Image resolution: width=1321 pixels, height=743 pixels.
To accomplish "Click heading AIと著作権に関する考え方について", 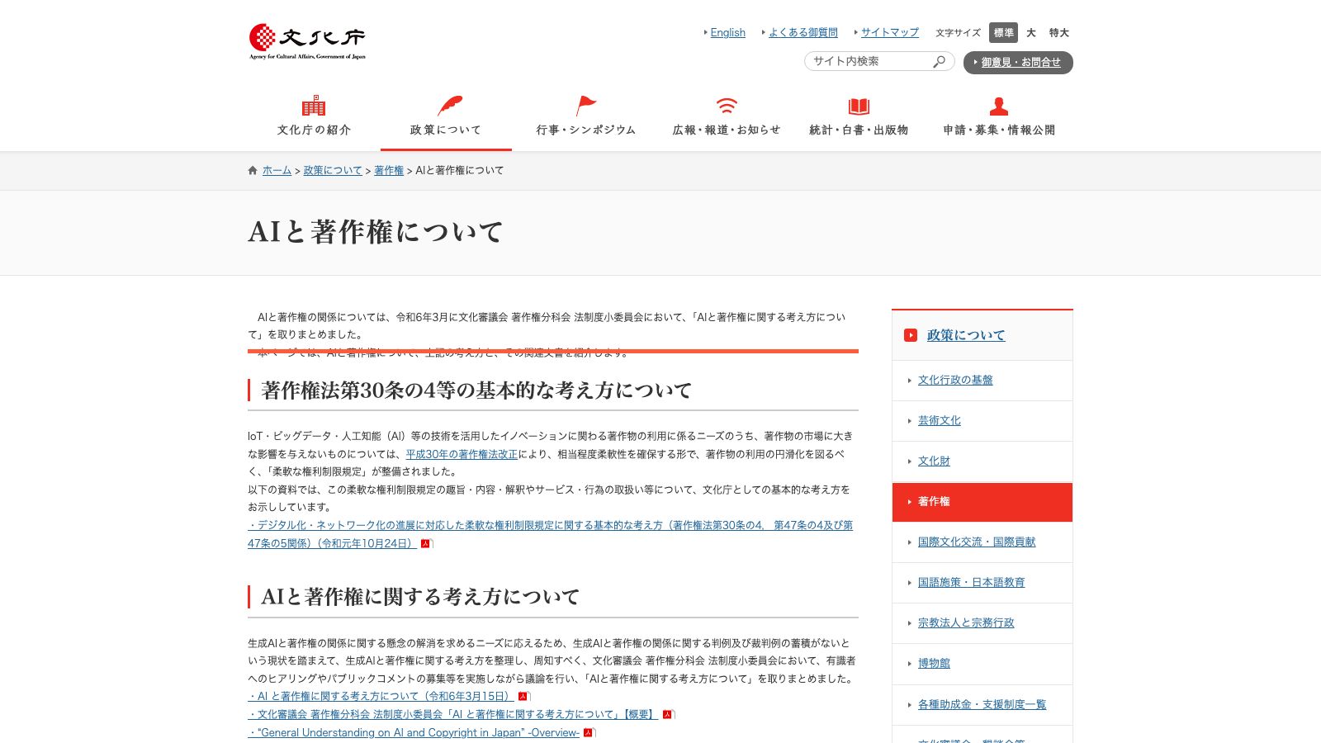I will point(420,597).
